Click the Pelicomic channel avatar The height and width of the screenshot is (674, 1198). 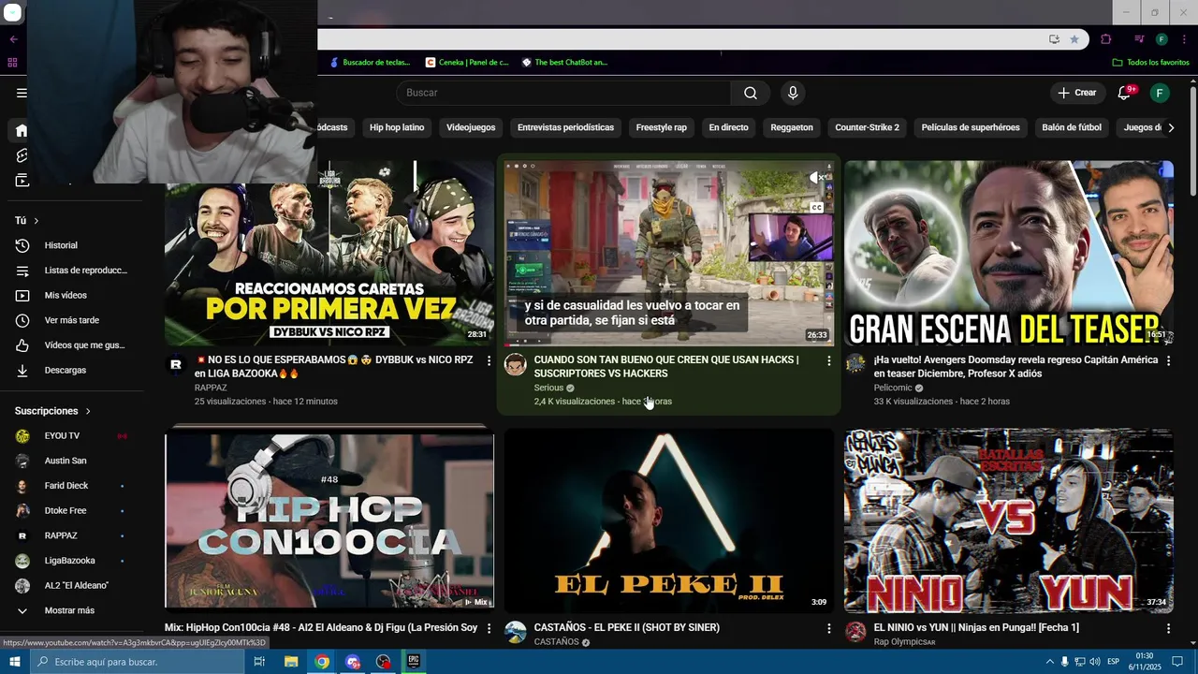pyautogui.click(x=855, y=365)
